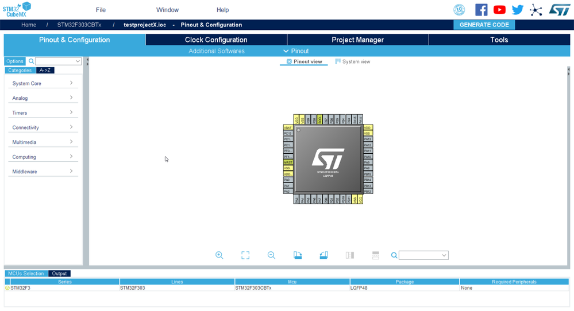This screenshot has width=574, height=311.
Task: Open the peripheral search combo box dropdown
Action: coord(78,61)
